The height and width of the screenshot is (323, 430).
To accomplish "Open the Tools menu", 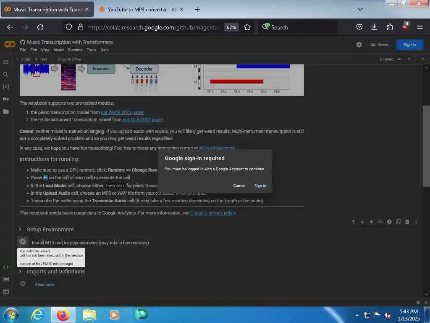I will [91, 50].
